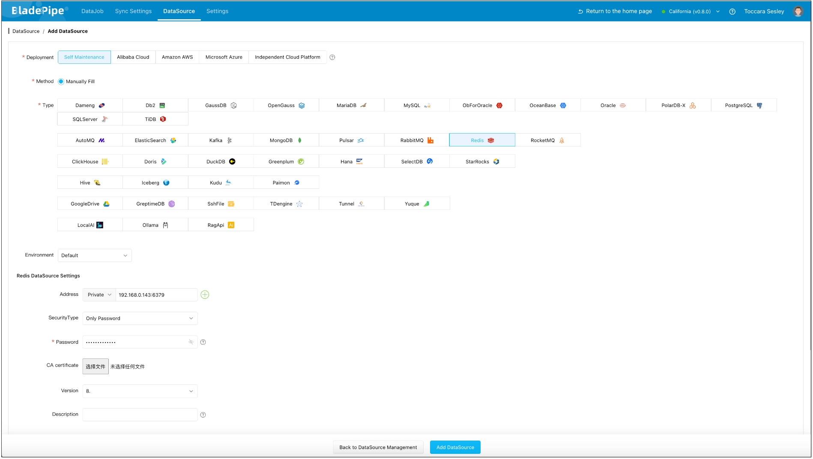The height and width of the screenshot is (459, 813).
Task: Open the help icon in the top bar
Action: coord(732,12)
